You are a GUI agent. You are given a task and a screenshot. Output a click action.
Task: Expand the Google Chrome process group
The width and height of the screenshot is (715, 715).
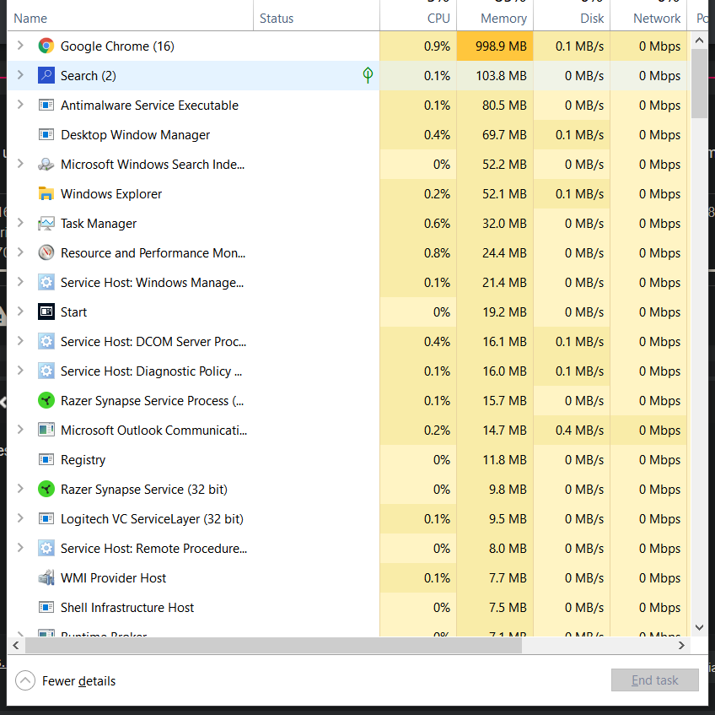tap(20, 46)
